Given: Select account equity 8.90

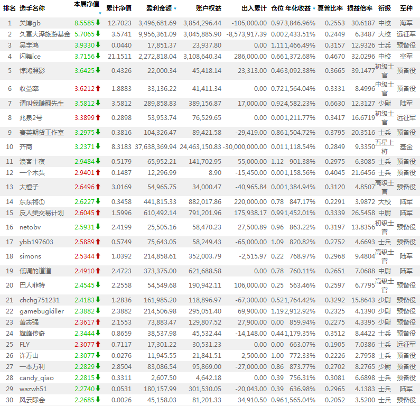Looking at the screenshot, I should (x=215, y=173).
